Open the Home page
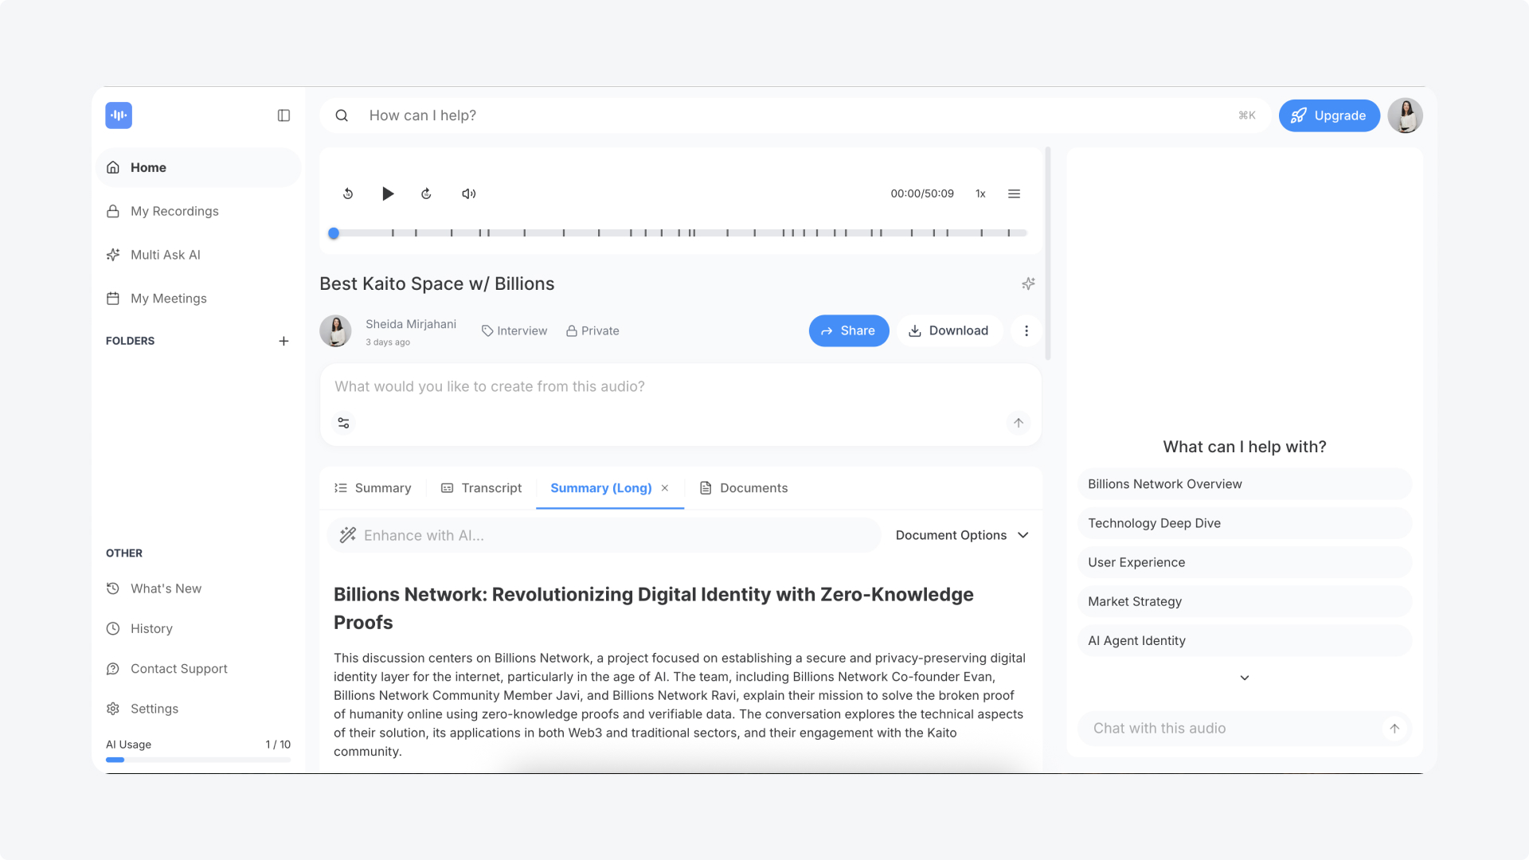The height and width of the screenshot is (860, 1529). coord(198,167)
